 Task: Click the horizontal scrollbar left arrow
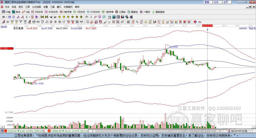tap(92, 131)
